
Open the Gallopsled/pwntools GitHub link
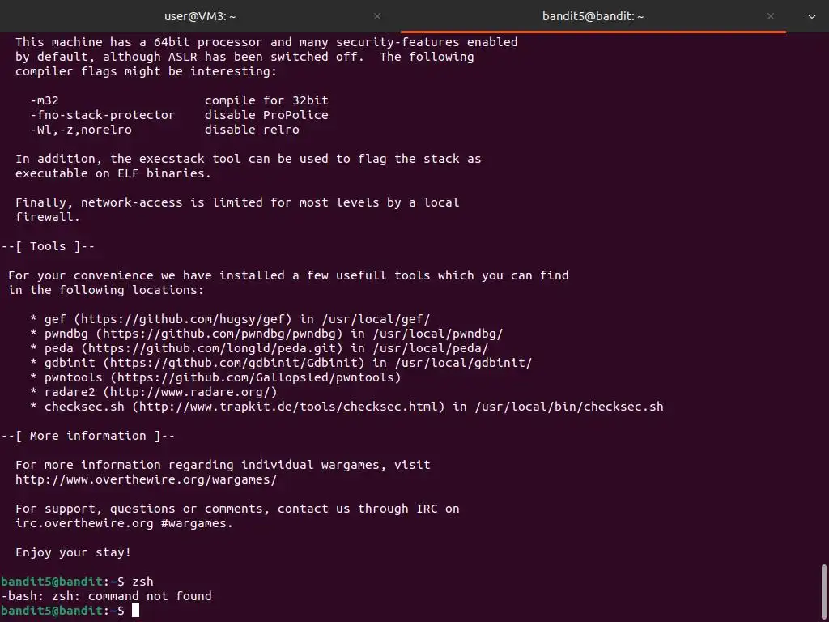(255, 377)
